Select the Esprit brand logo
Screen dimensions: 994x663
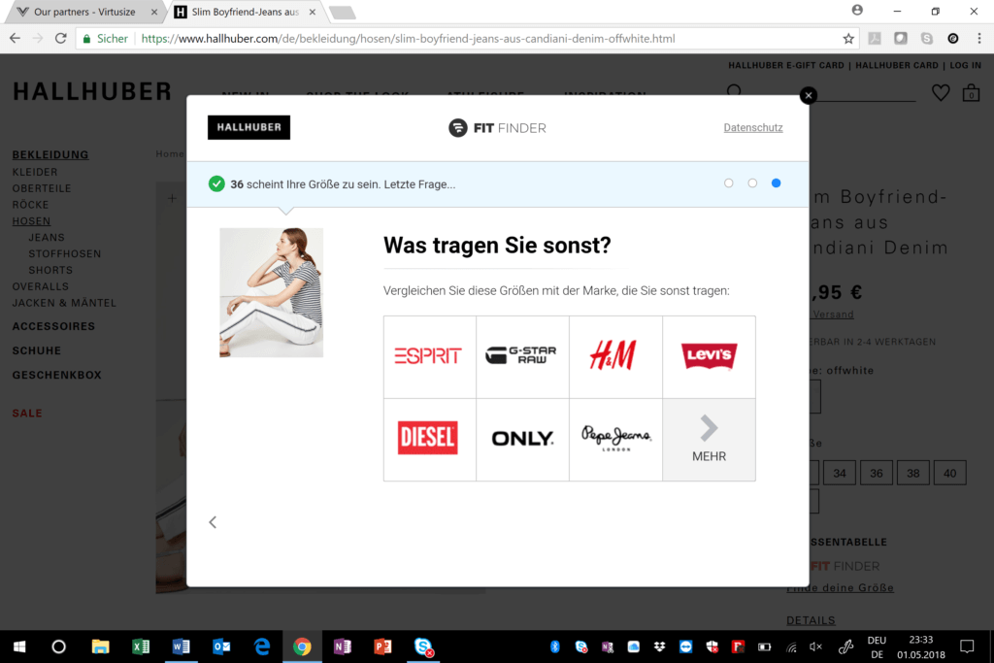[430, 357]
